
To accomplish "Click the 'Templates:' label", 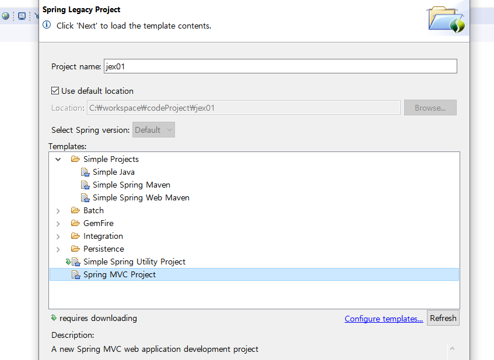I will tap(68, 146).
